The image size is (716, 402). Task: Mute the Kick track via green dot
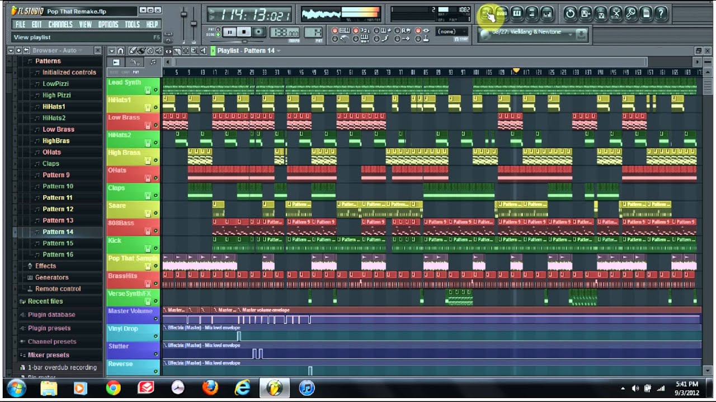pyautogui.click(x=156, y=248)
